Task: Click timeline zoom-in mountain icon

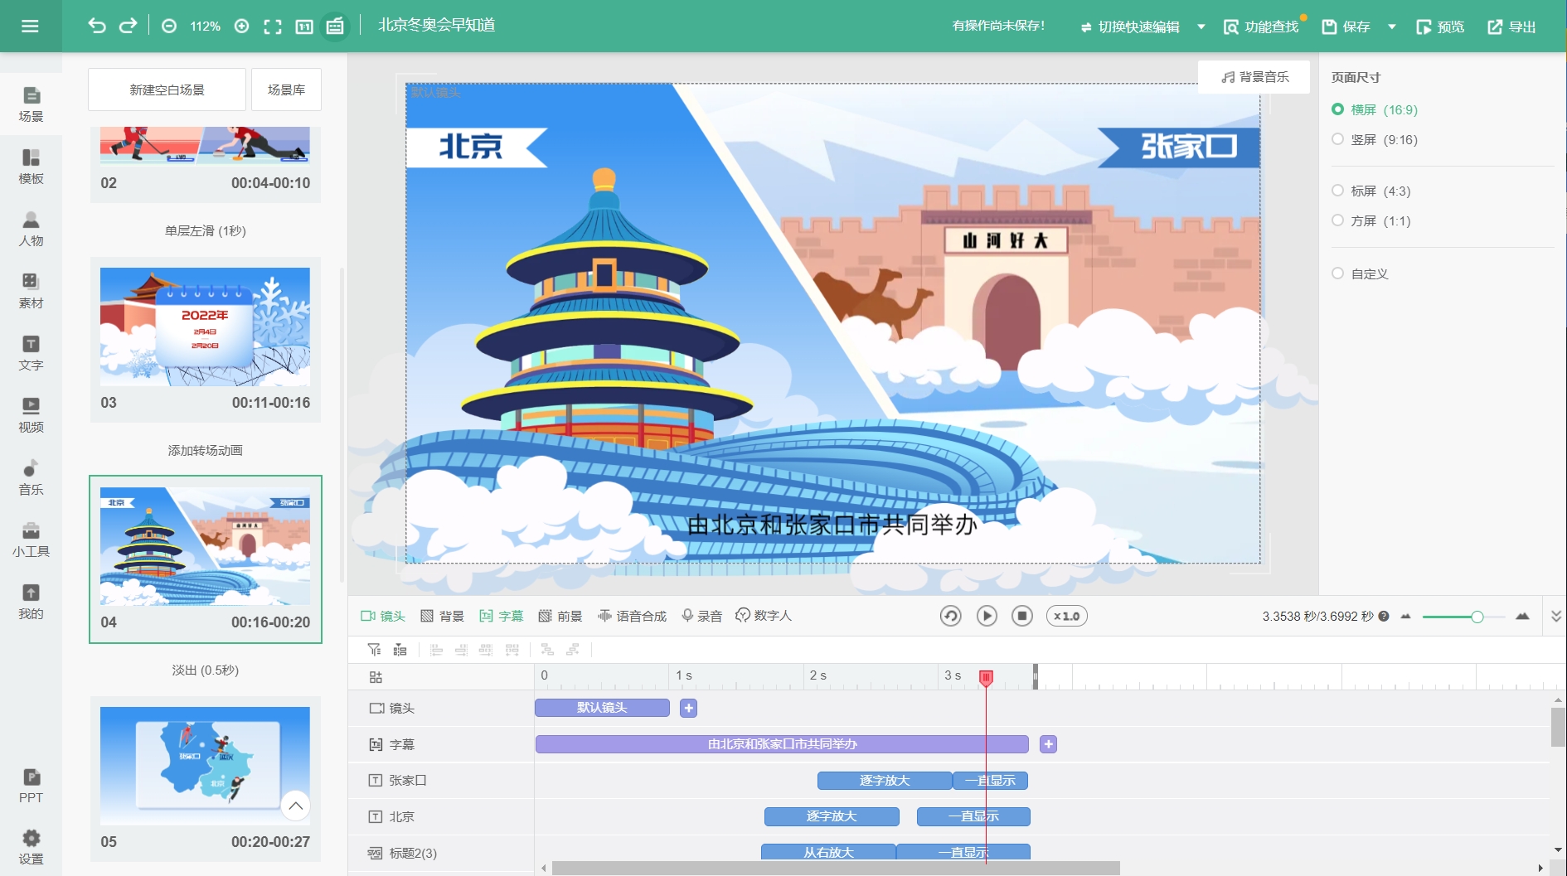Action: pos(1522,616)
